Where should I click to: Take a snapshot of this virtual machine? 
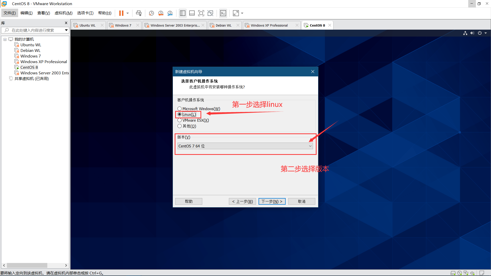click(151, 13)
